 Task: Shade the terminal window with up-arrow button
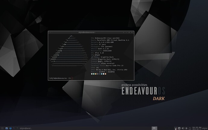(124, 32)
